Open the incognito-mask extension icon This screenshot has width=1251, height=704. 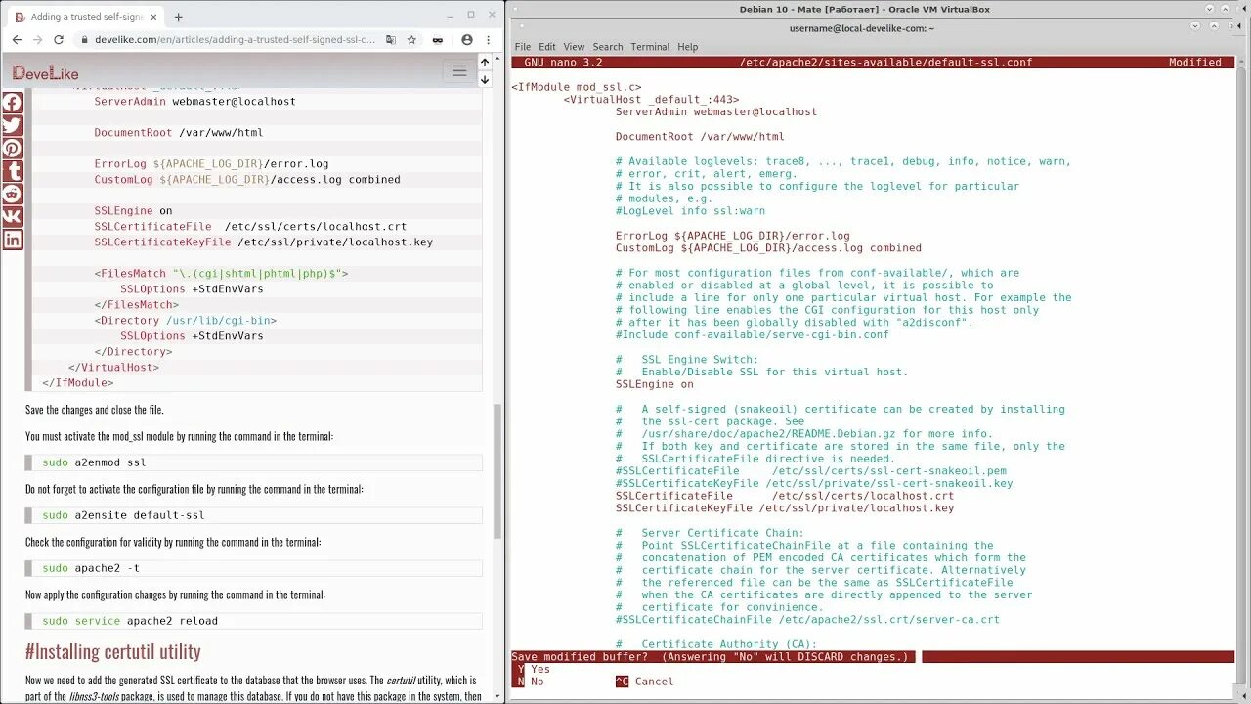coord(438,40)
